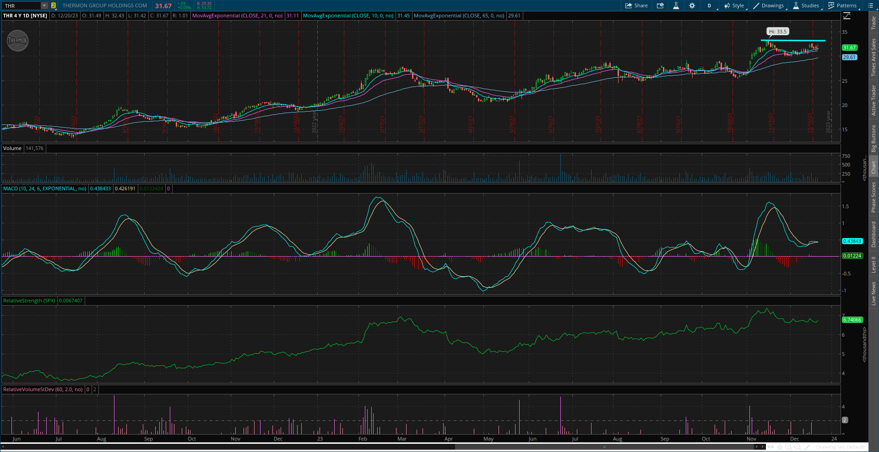Open the Drawings tools dropdown
This screenshot has height=452, width=879.
click(769, 5)
